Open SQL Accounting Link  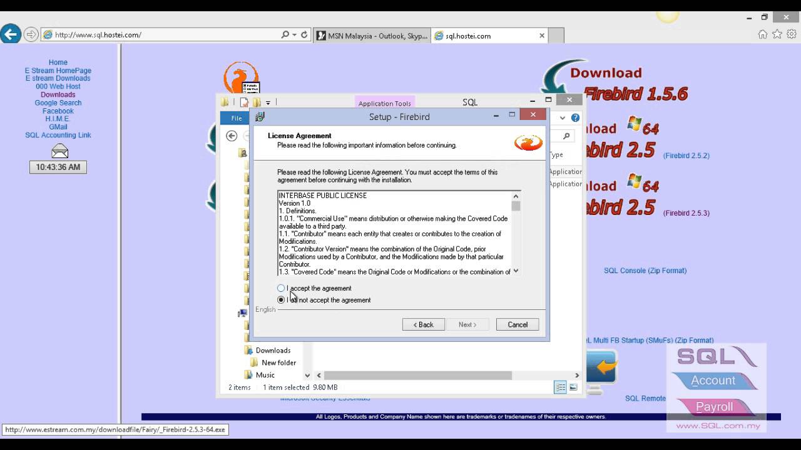[x=58, y=135]
